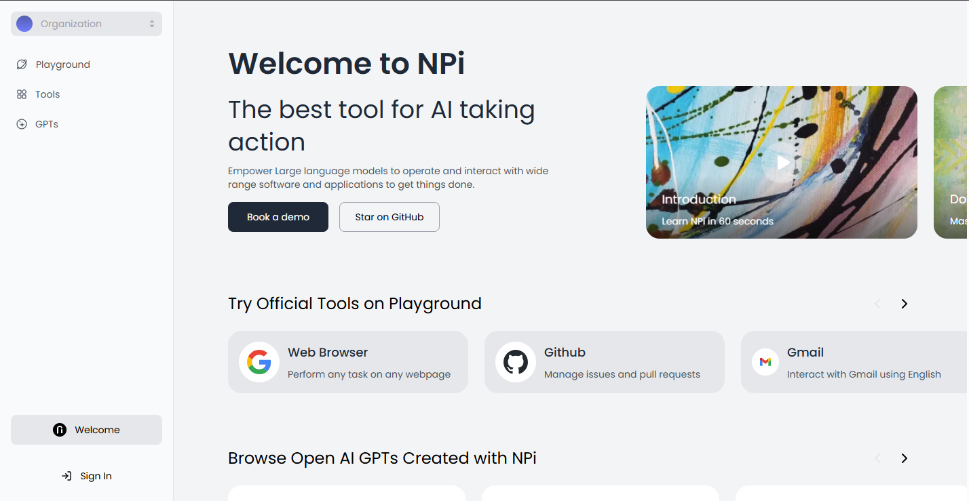The height and width of the screenshot is (501, 969).
Task: Open the Organization selector dropdown
Action: coord(86,24)
